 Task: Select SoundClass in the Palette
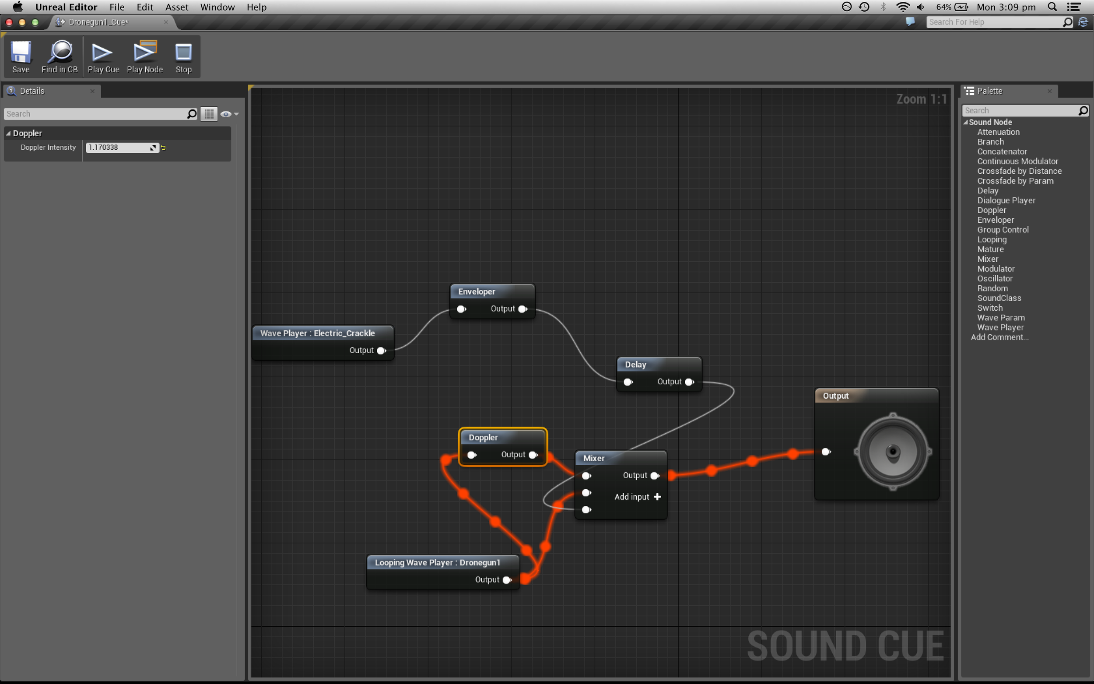tap(999, 298)
